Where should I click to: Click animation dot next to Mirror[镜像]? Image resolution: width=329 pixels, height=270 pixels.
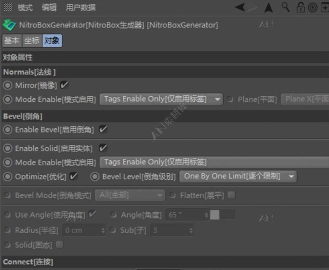(8, 86)
